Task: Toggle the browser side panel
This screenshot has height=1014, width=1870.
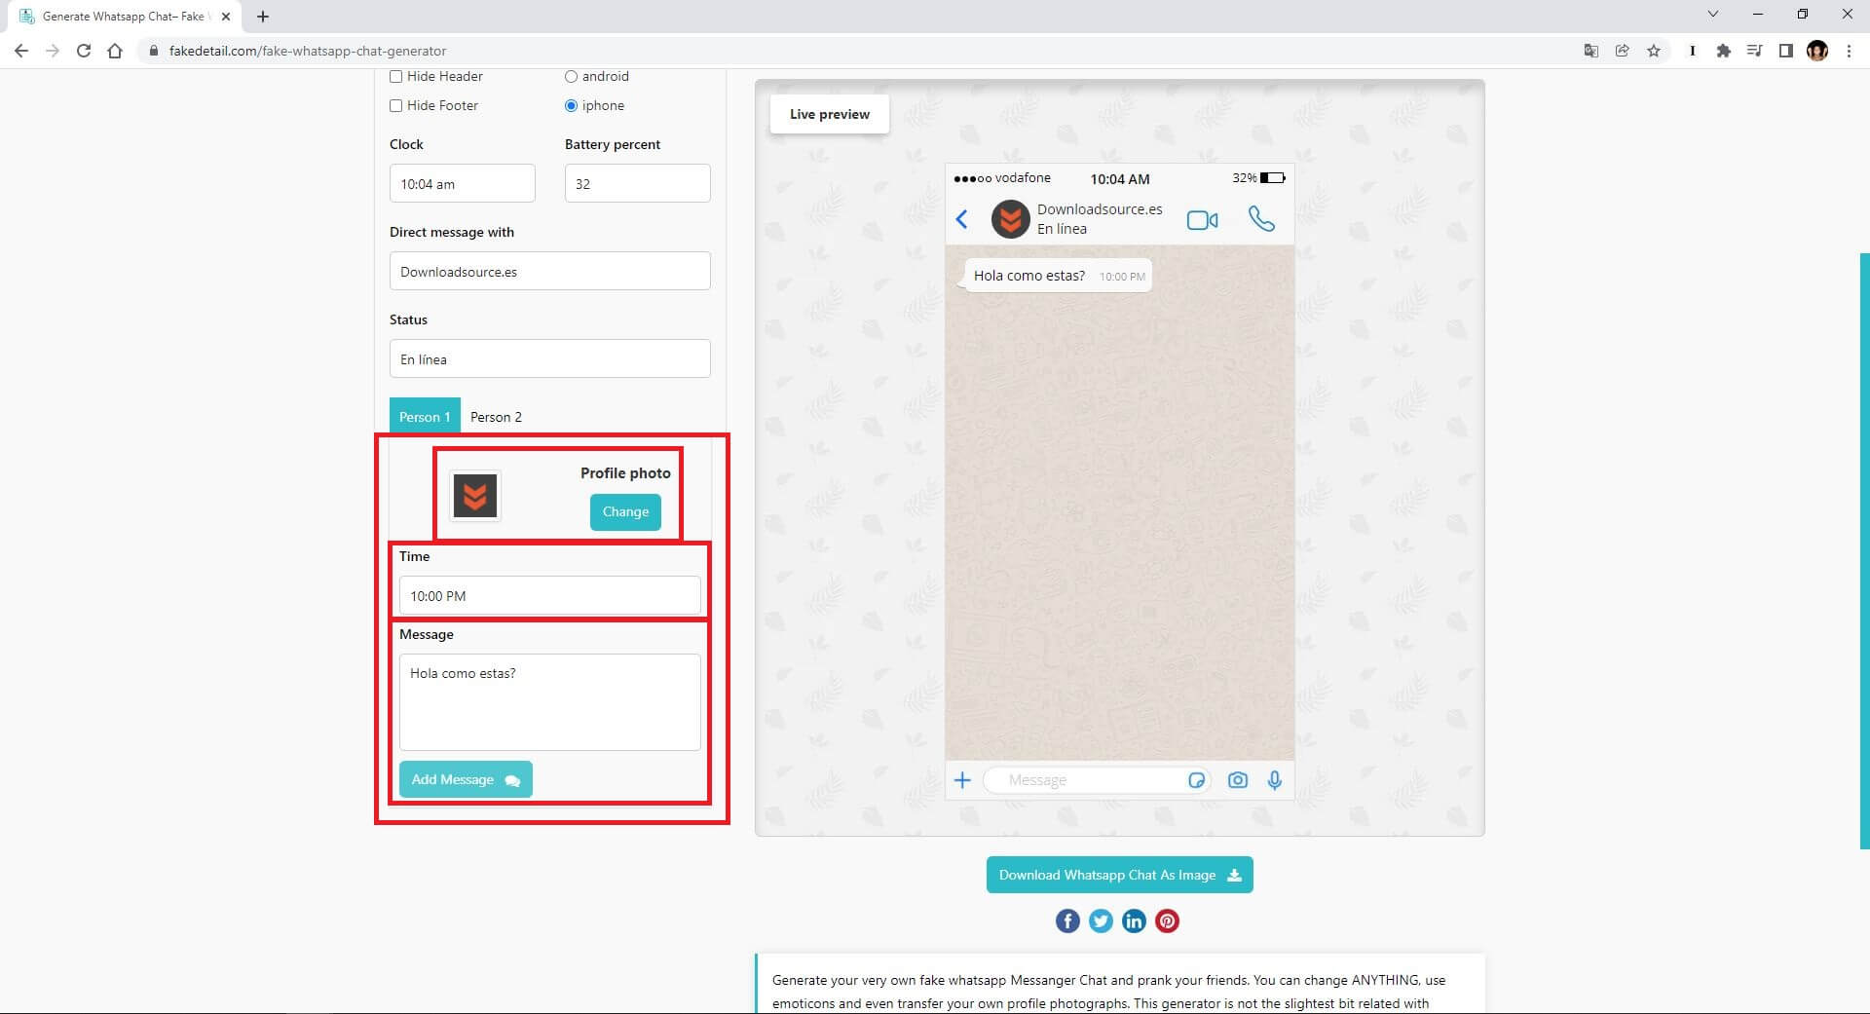Action: 1786,51
